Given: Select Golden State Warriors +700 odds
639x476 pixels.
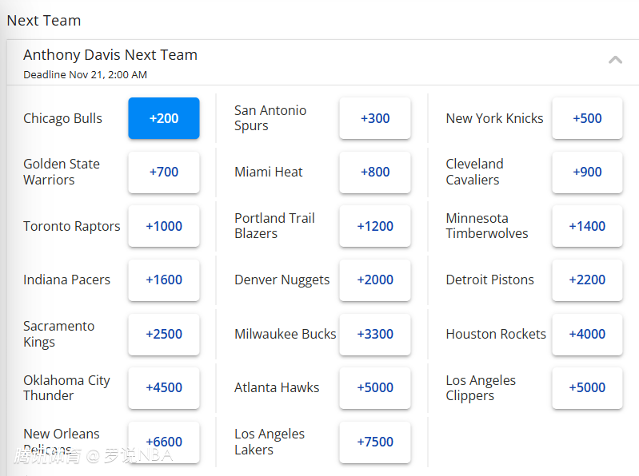Looking at the screenshot, I should pyautogui.click(x=164, y=172).
